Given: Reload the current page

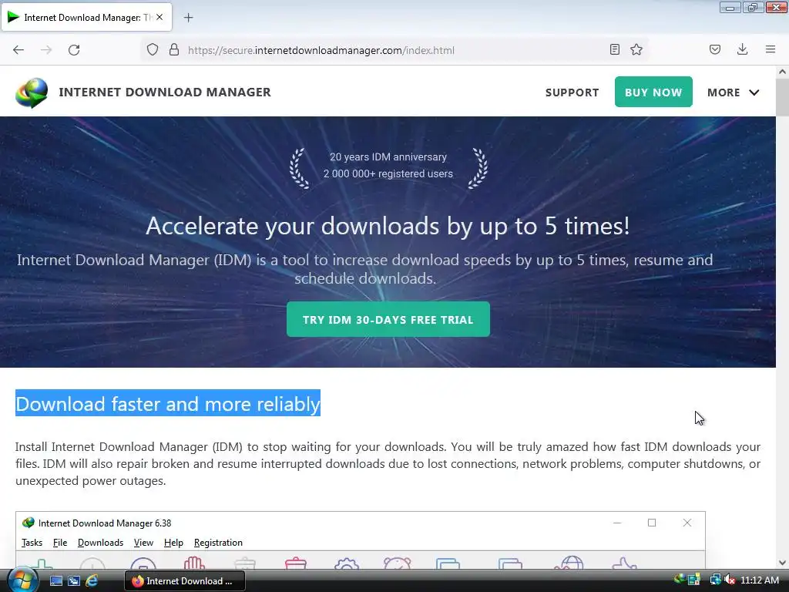Looking at the screenshot, I should click(x=74, y=50).
